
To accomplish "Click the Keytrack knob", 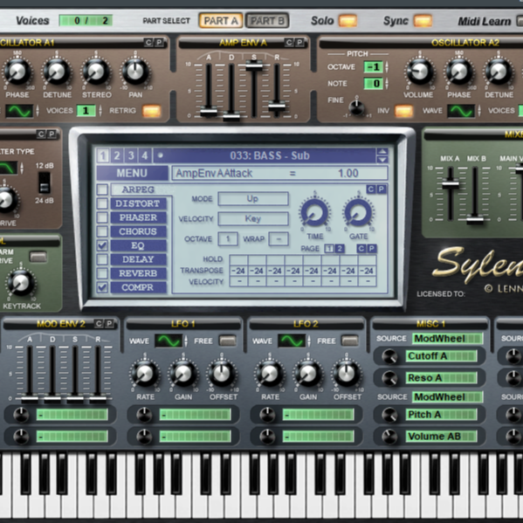I will click(x=21, y=283).
